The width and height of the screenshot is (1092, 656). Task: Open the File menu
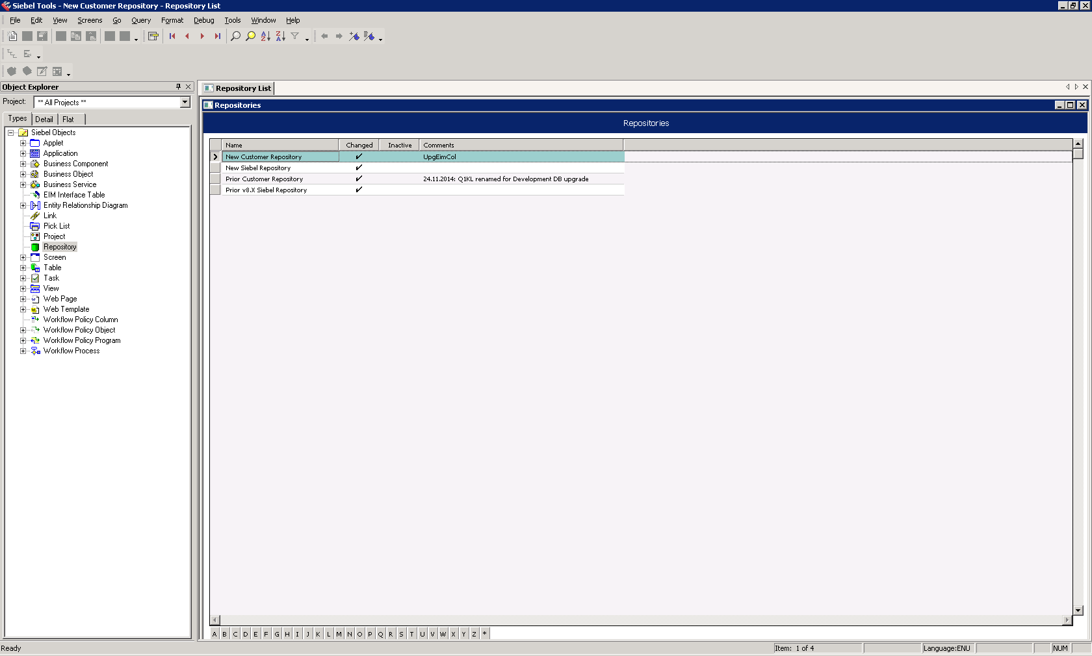(15, 20)
